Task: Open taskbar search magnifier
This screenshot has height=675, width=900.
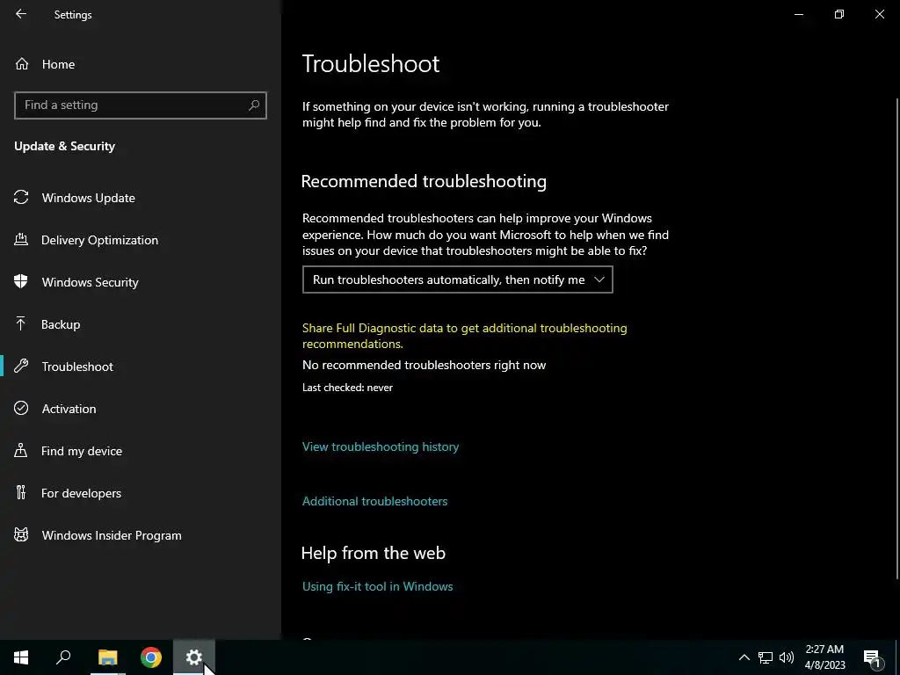Action: pyautogui.click(x=63, y=657)
